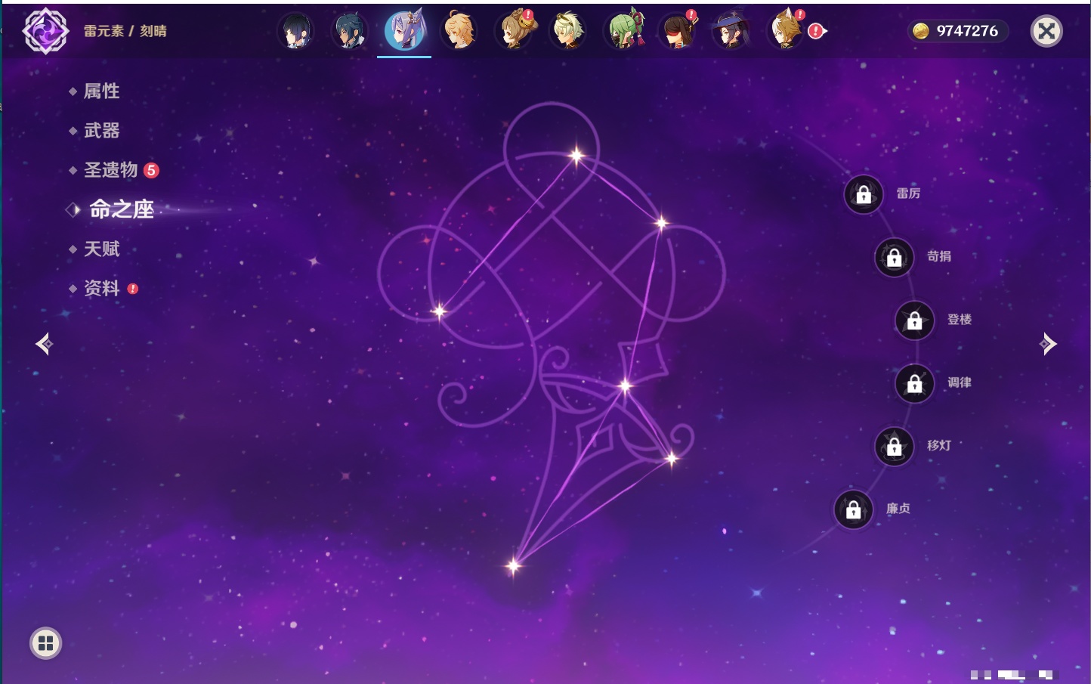Select the Traveler avatar with blonde hair
This screenshot has height=684, width=1091.
(459, 31)
